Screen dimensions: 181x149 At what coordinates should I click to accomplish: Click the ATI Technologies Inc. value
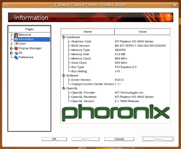click(129, 93)
